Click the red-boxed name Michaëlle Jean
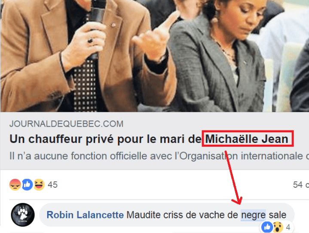The image size is (309, 233). [248, 138]
